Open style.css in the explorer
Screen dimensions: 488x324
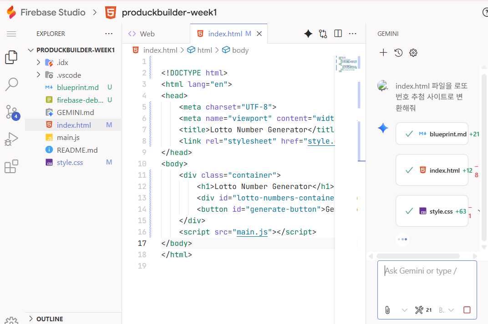pyautogui.click(x=73, y=163)
